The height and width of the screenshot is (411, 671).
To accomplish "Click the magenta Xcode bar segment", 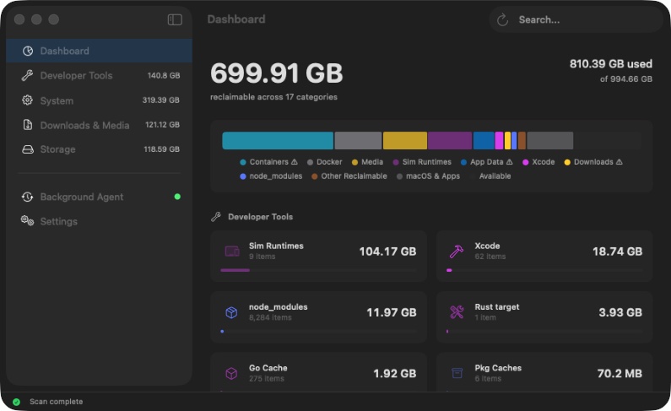I will [x=499, y=141].
